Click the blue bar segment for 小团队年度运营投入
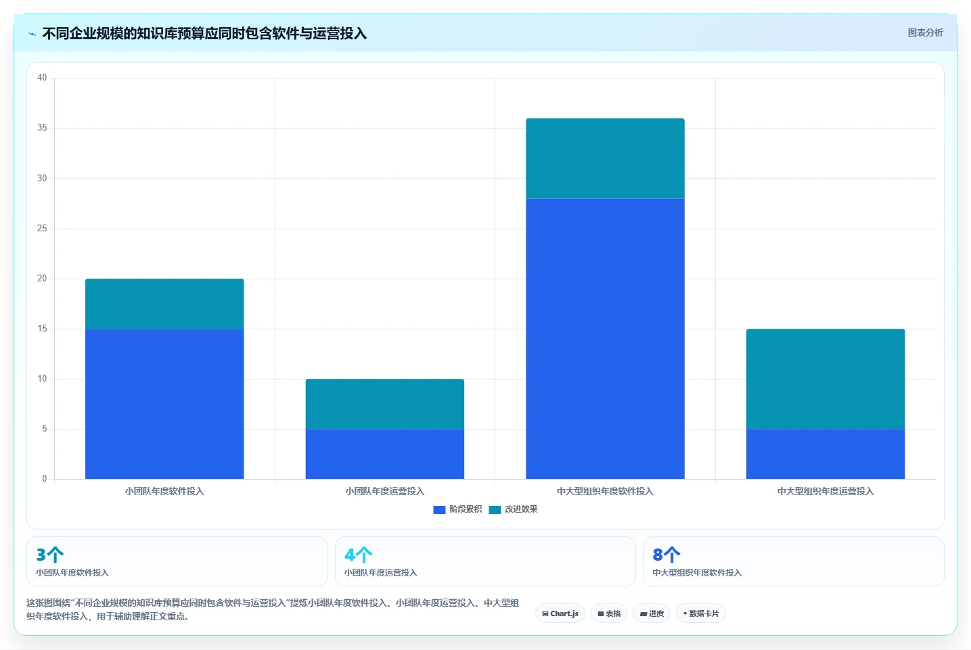Image resolution: width=971 pixels, height=650 pixels. [385, 454]
